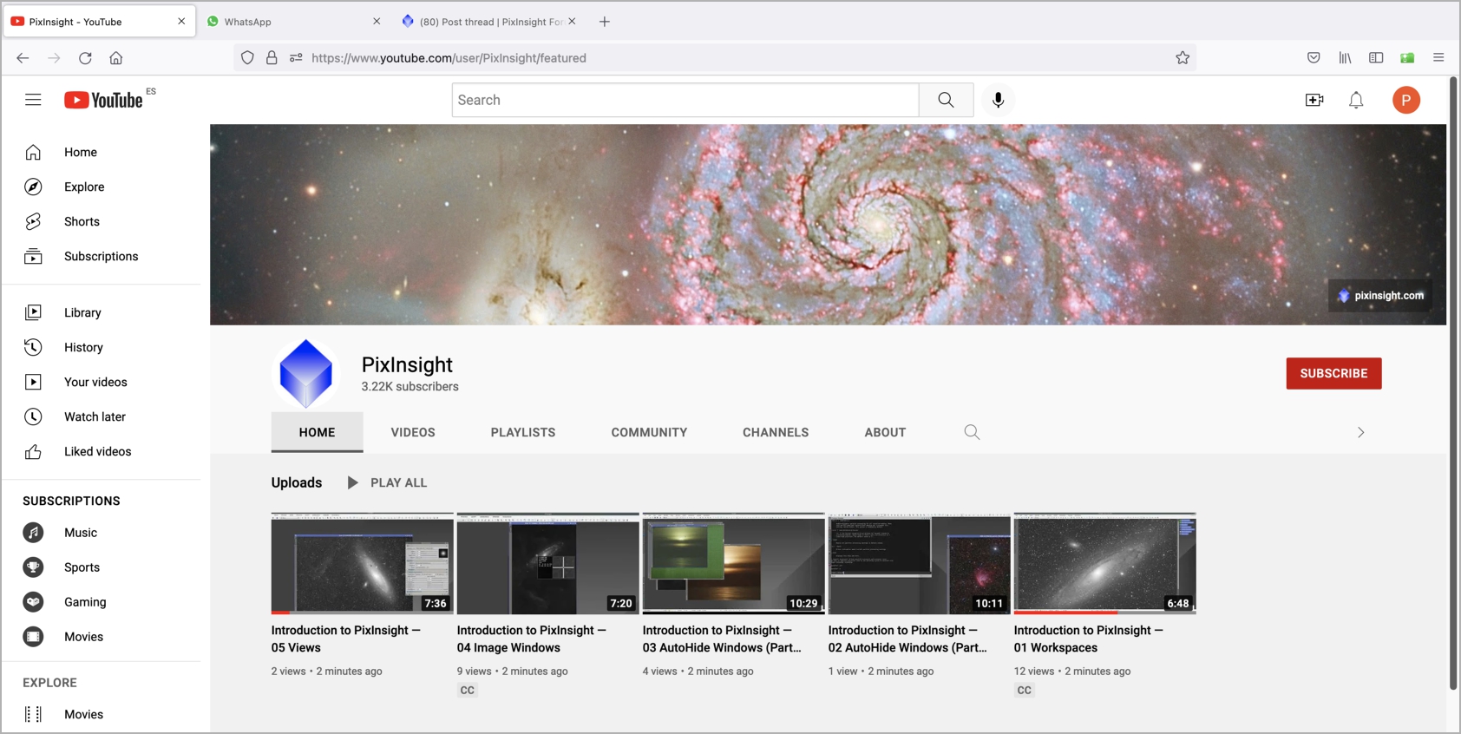Click the PixInsight channel avatar

coord(305,374)
